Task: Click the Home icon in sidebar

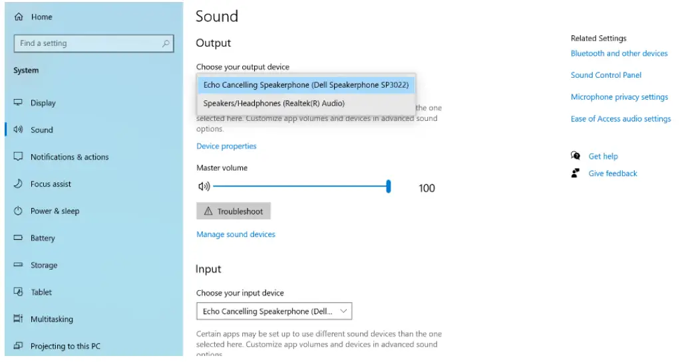Action: click(19, 17)
